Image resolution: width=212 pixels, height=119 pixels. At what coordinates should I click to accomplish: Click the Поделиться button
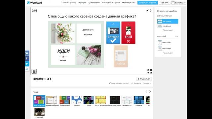point(144,79)
